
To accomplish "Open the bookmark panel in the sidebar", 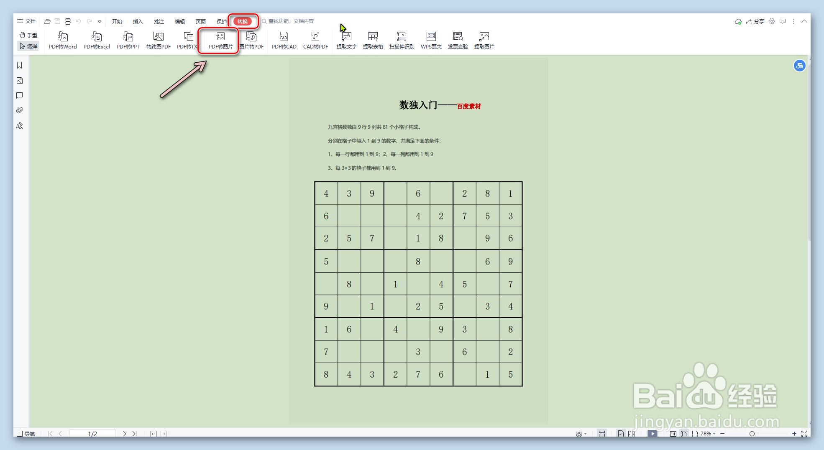I will tap(19, 65).
